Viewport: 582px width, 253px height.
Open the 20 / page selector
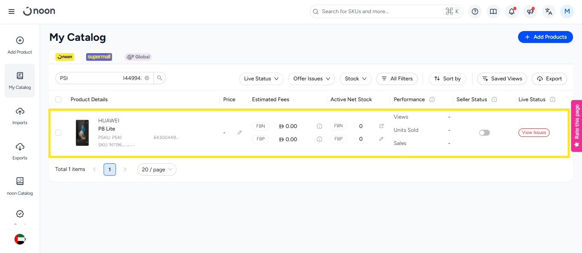coord(156,170)
